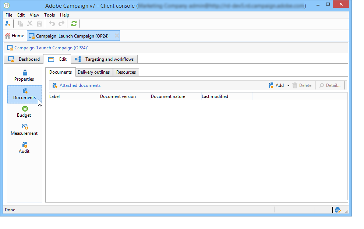Expand the Add dropdown arrow
The width and height of the screenshot is (364, 229).
coord(288,85)
